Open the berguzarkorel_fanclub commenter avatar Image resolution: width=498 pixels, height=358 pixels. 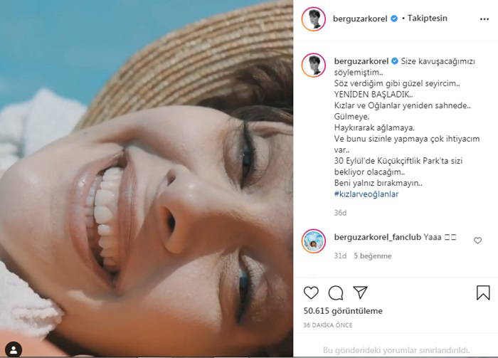point(313,240)
